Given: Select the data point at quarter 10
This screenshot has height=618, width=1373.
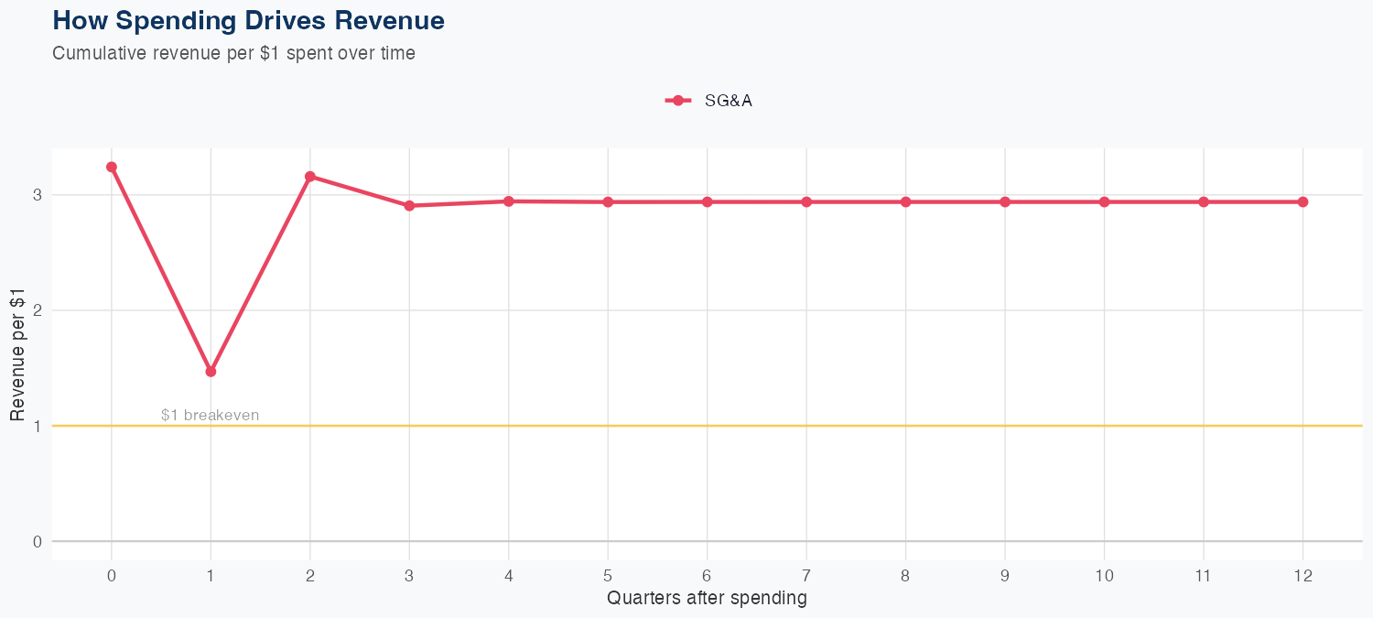Looking at the screenshot, I should pos(1105,202).
